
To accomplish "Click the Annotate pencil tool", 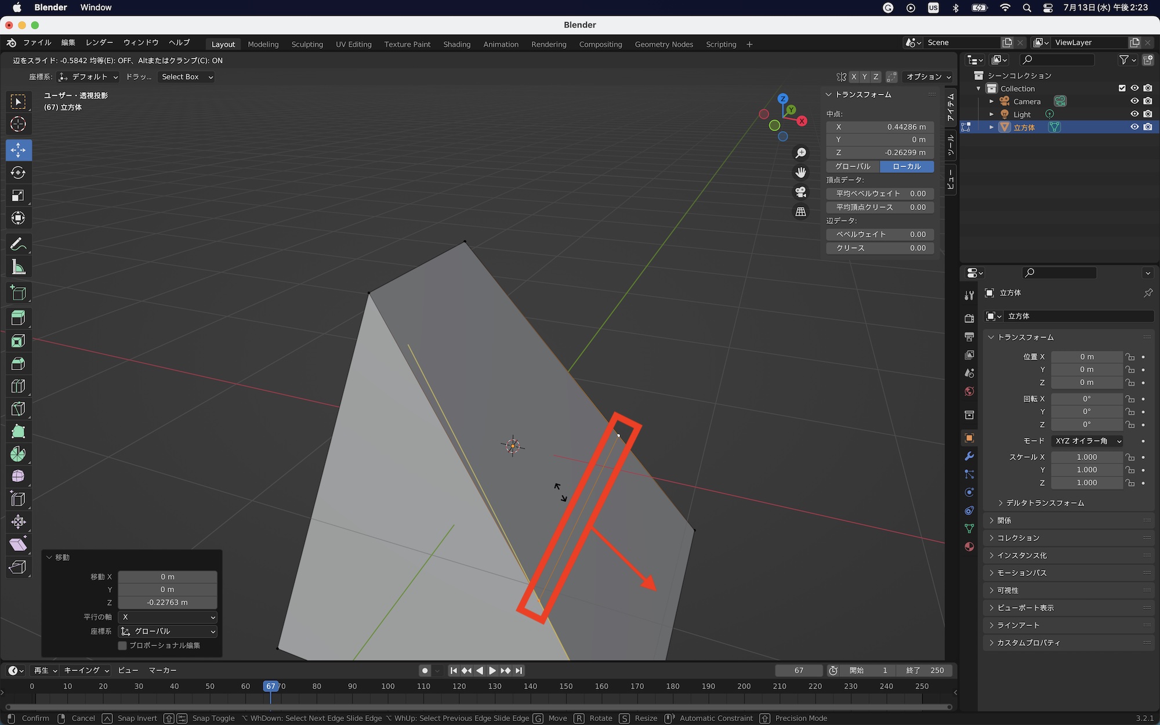I will point(18,245).
